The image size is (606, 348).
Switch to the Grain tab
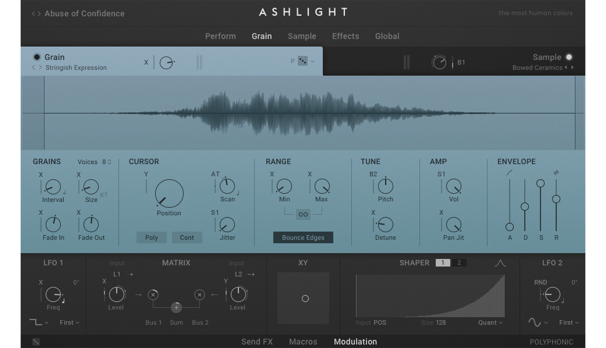tap(262, 36)
